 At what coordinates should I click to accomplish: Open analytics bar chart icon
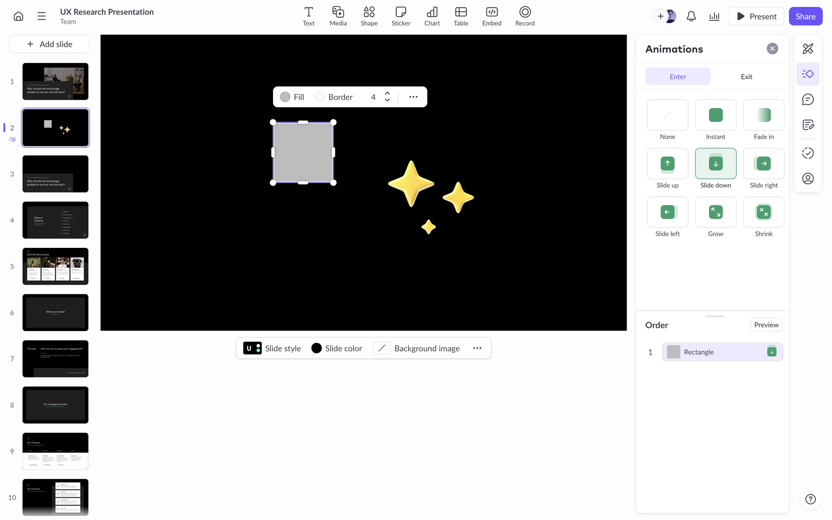point(714,16)
